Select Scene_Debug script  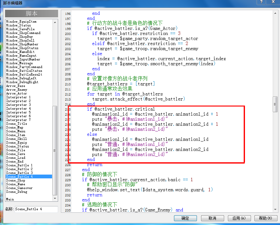pyautogui.click(x=17, y=192)
